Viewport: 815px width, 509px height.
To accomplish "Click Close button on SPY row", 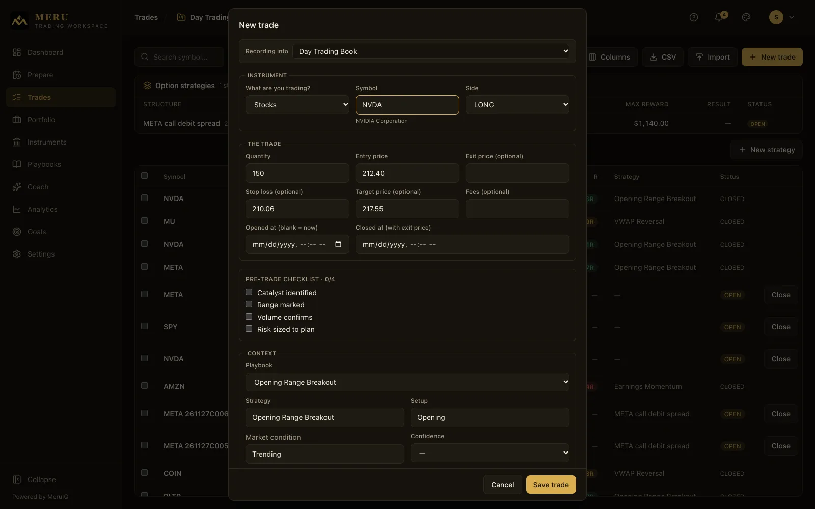I will pos(781,327).
